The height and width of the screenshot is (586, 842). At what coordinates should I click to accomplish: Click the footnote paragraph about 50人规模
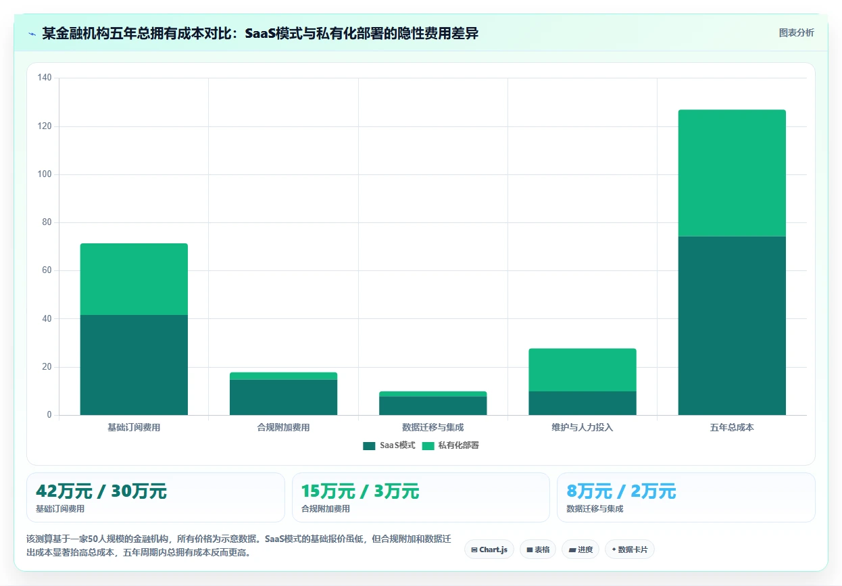[x=239, y=545]
